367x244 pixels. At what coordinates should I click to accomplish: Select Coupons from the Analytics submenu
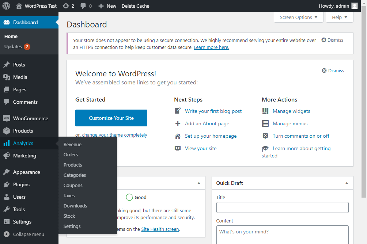pyautogui.click(x=73, y=185)
